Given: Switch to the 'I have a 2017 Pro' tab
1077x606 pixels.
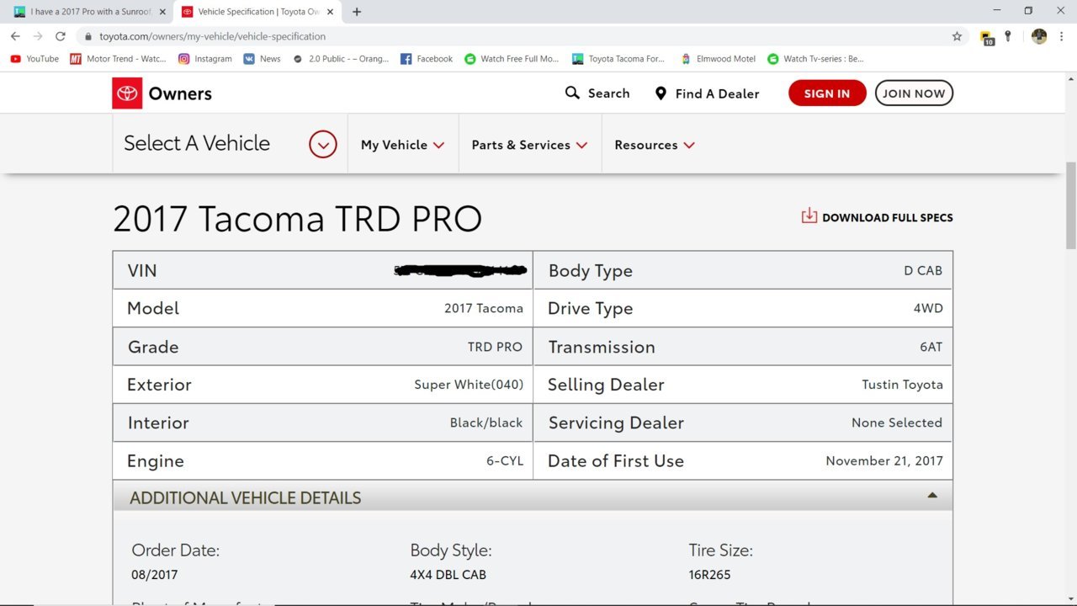Looking at the screenshot, I should [89, 12].
